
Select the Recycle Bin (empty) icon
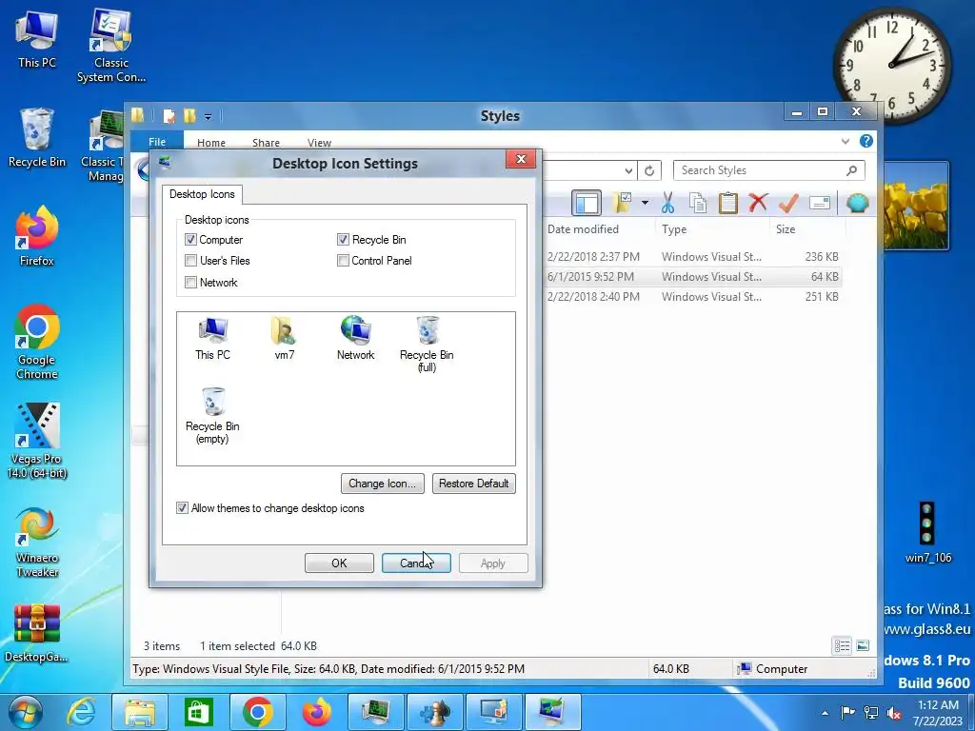(212, 416)
